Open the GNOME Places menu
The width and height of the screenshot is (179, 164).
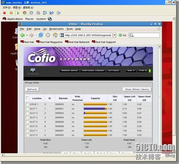29,19
